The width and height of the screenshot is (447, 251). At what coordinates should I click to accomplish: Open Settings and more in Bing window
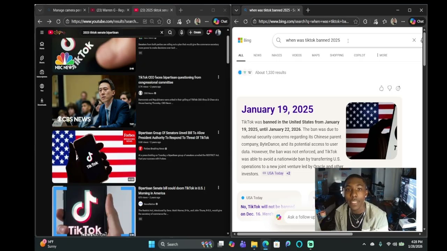pos(403,22)
